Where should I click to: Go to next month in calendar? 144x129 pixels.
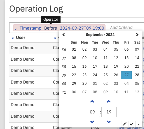137,35
